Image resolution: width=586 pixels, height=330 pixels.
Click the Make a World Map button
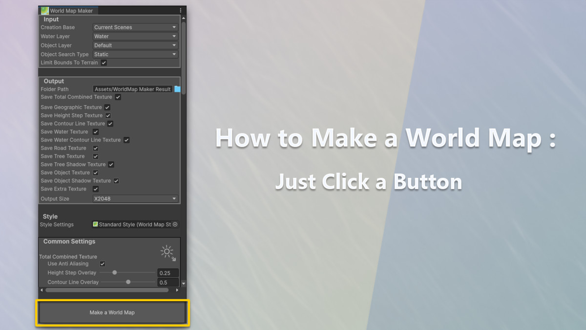(x=112, y=312)
